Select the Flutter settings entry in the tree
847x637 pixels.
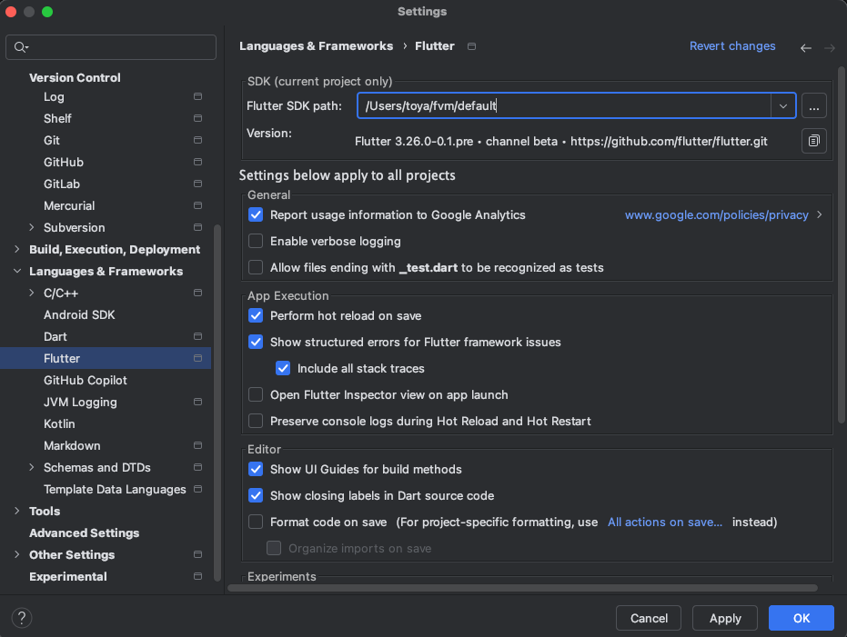point(106,358)
